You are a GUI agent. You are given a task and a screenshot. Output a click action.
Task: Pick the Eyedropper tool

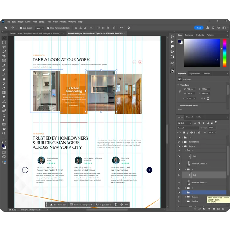pos(4,65)
